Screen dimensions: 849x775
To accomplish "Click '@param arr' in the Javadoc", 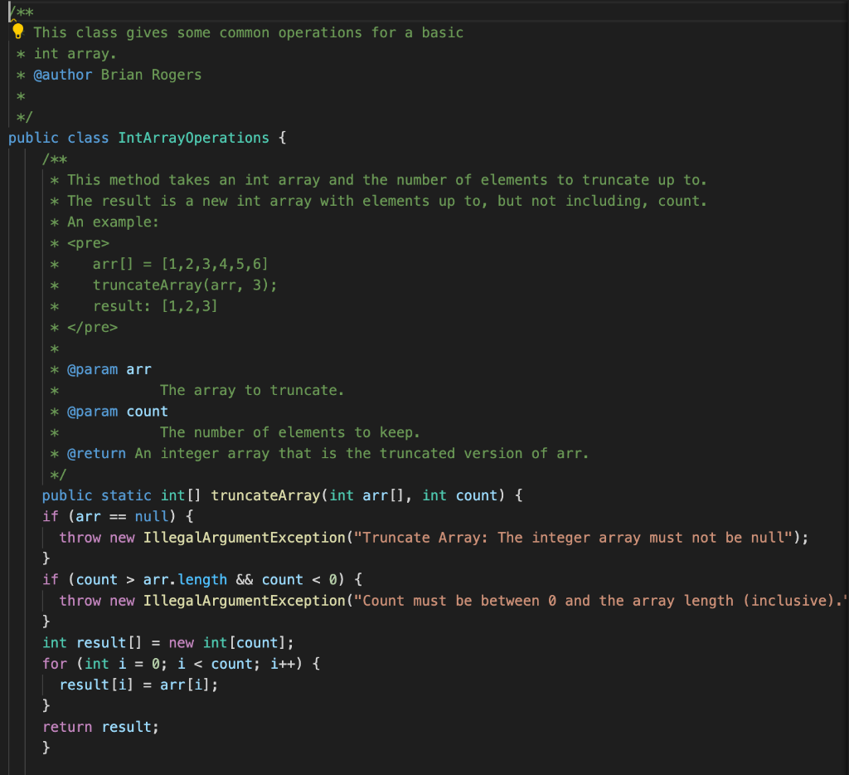I will tap(109, 369).
